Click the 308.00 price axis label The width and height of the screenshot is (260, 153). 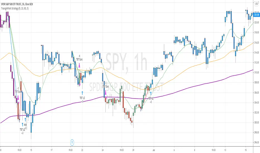[x=256, y=82]
